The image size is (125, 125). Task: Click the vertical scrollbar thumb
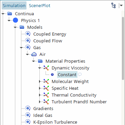[123, 48]
